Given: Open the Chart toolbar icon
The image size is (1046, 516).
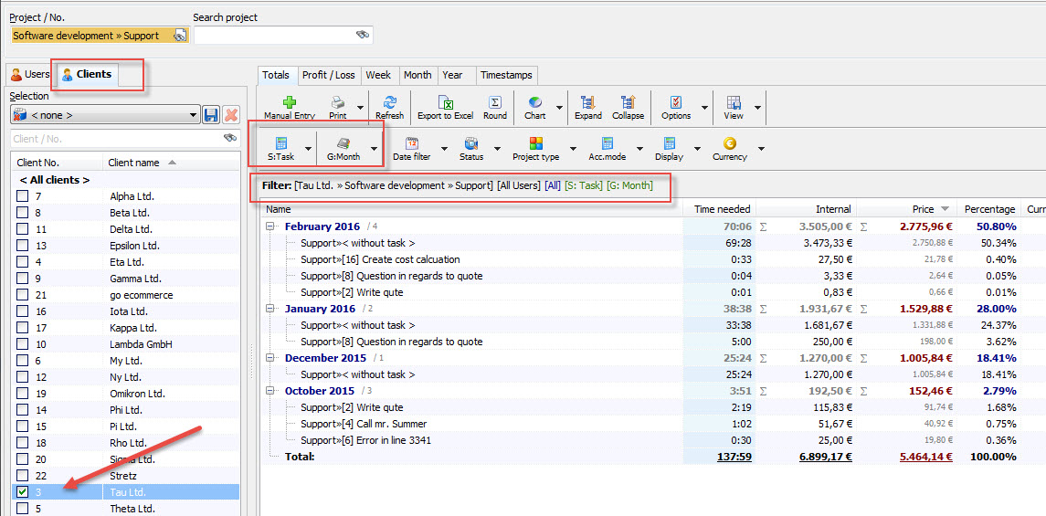Looking at the screenshot, I should (x=535, y=102).
